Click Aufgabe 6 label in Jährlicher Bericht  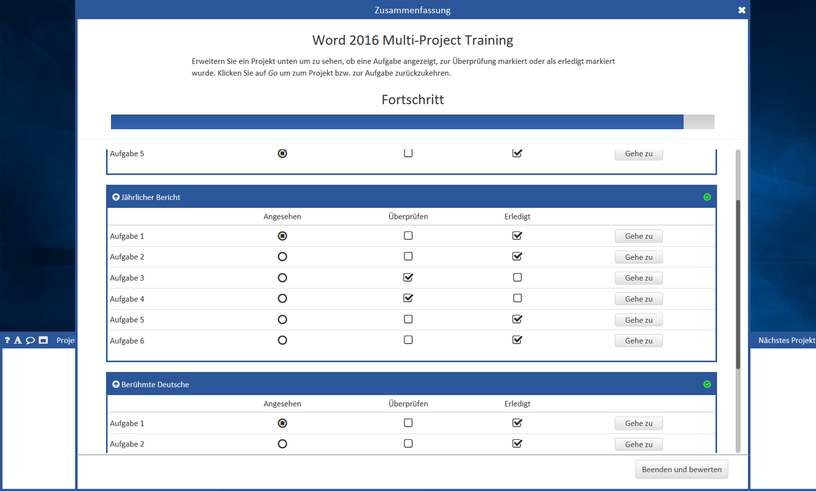click(x=127, y=341)
